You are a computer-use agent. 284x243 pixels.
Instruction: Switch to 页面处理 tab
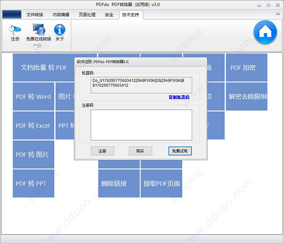[x=87, y=15]
